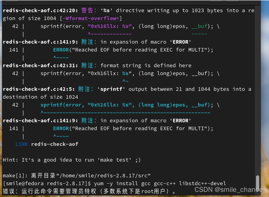Click the '错误: 运行此命令需要管理员特权' error line
Screen dimensions: 269x197
89,191
